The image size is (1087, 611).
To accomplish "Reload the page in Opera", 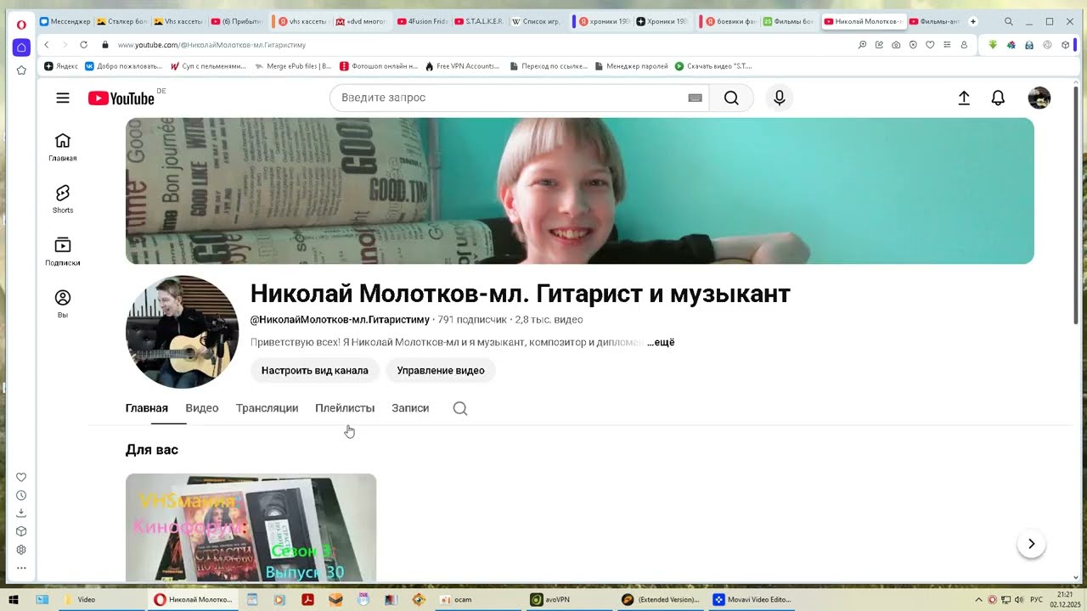I will 83,44.
